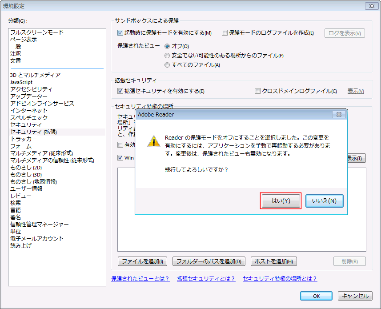This screenshot has width=381, height=309.
Task: Select すべてのファイル radio option
Action: pos(167,65)
